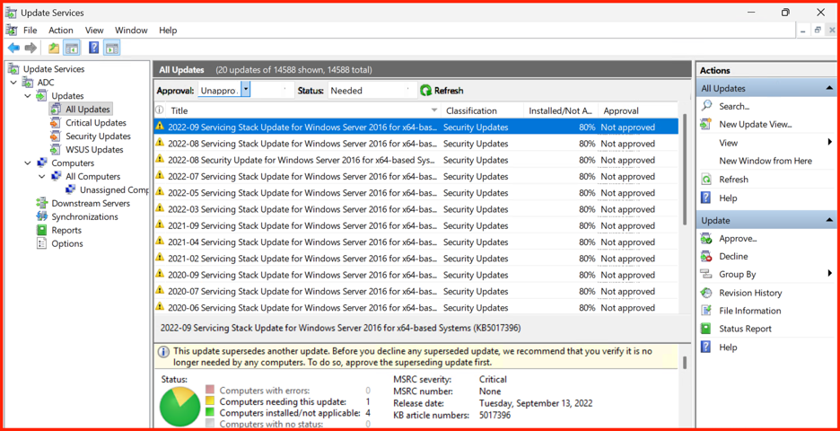Collapse the Updates tree node
Screen dimensions: 840x431
coord(27,95)
